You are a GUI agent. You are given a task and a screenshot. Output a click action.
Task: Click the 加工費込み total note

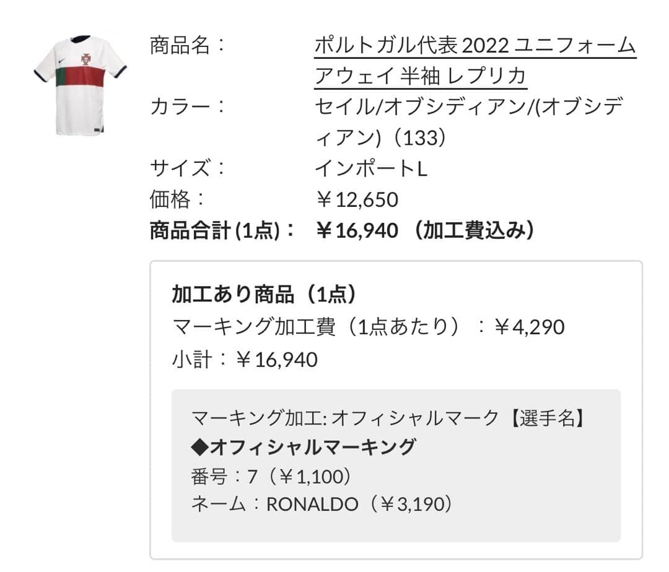(x=474, y=230)
